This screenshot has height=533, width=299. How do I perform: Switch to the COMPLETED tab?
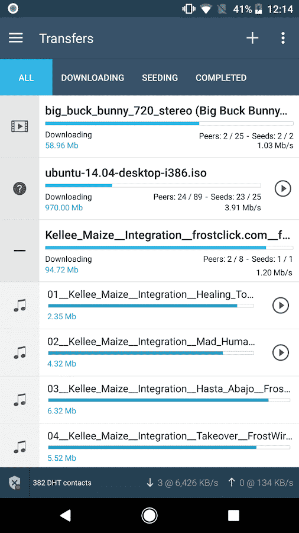coord(221,78)
